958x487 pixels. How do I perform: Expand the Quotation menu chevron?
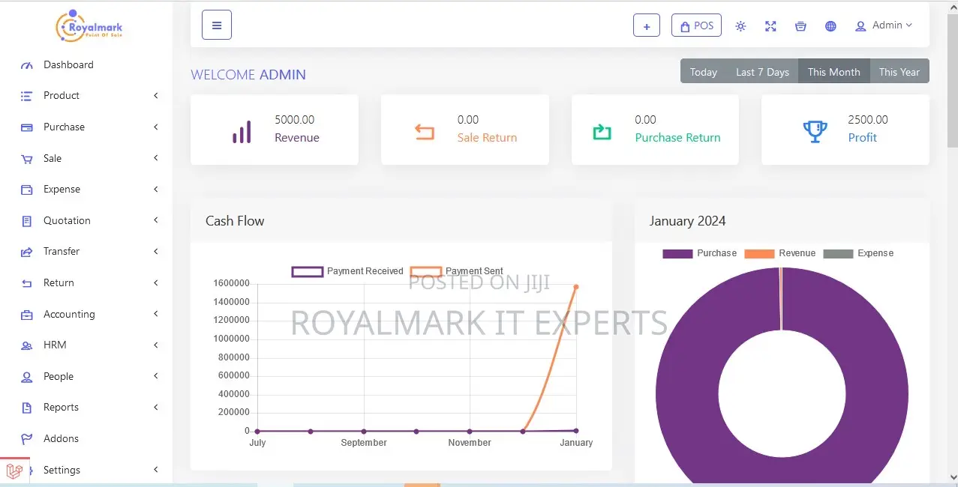pyautogui.click(x=156, y=220)
